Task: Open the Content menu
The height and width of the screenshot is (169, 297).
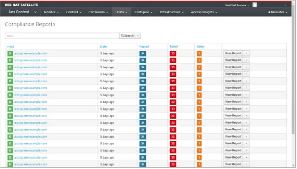Action: pyautogui.click(x=73, y=12)
